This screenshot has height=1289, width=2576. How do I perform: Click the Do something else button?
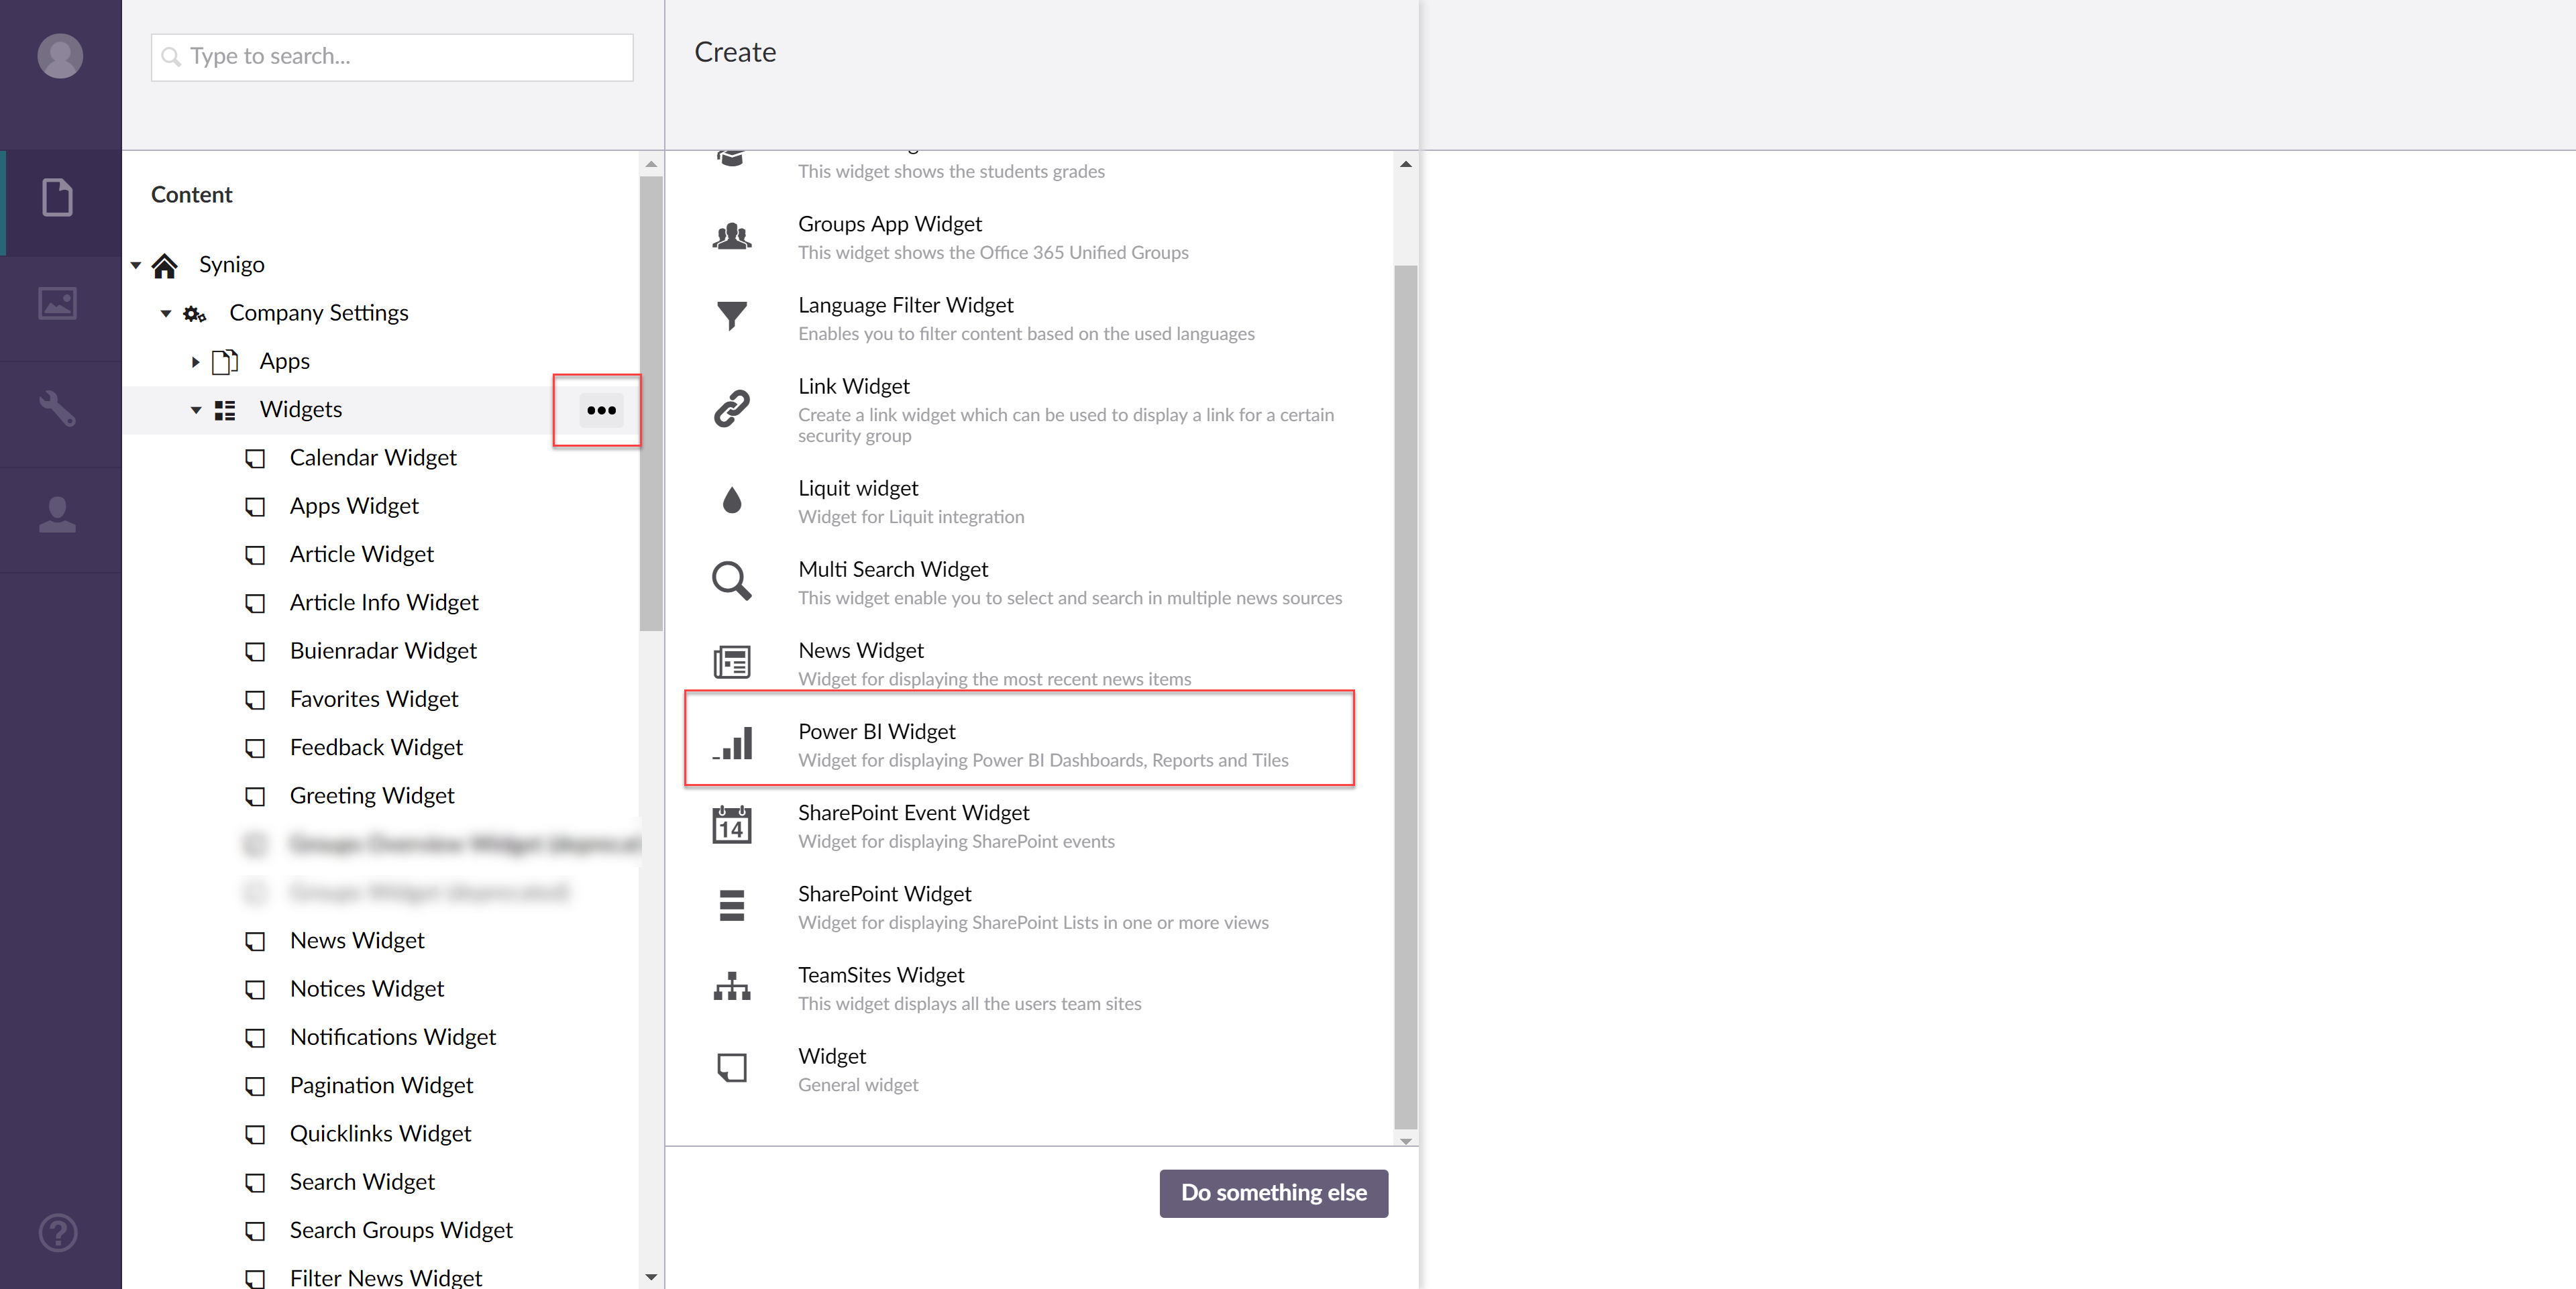[1273, 1193]
